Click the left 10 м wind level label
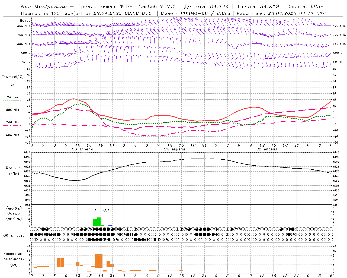347x278 pixels. pos(26,62)
